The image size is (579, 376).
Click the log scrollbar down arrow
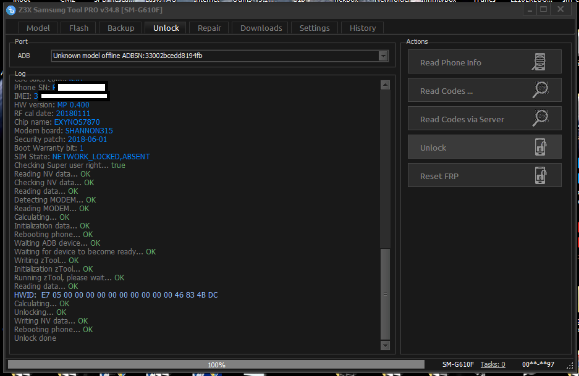point(385,345)
